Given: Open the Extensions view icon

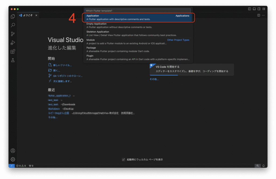Looking at the screenshot, I should pos(13,52).
